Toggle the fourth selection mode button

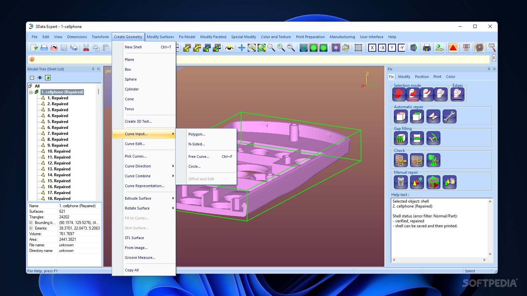[441, 94]
